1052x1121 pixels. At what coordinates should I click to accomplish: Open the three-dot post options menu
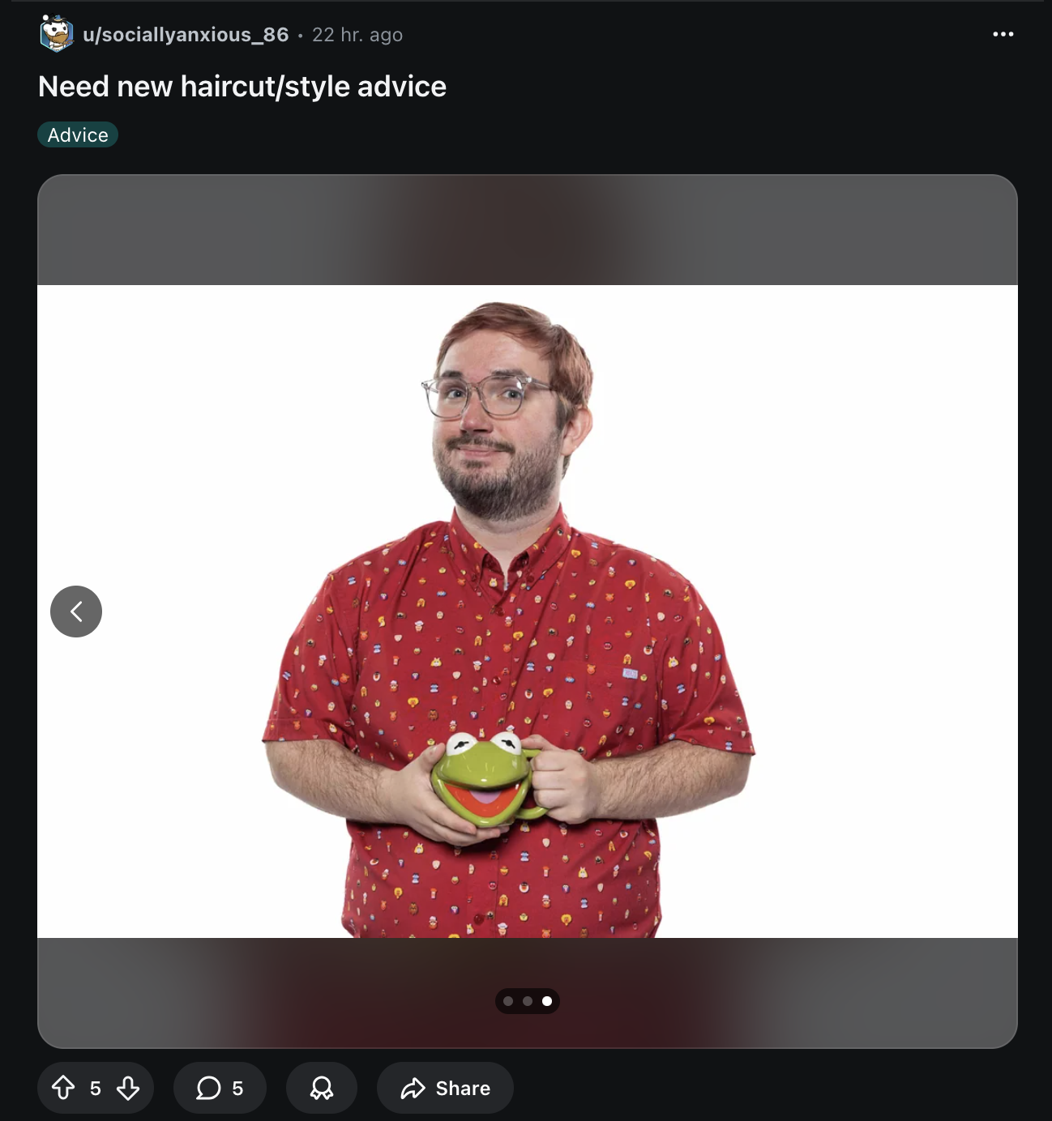click(1003, 34)
